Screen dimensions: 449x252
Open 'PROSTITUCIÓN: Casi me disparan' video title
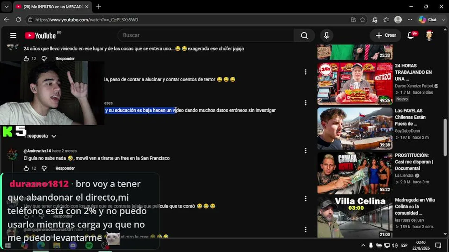point(414,162)
